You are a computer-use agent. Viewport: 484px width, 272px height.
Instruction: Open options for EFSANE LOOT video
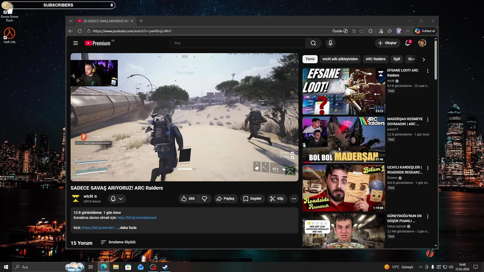click(x=428, y=71)
